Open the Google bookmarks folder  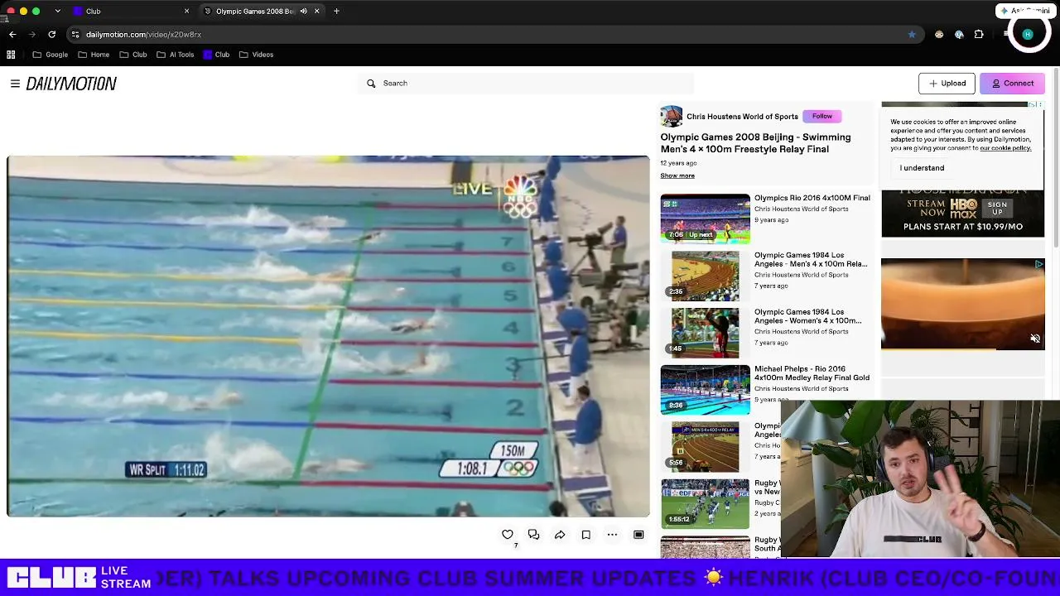point(50,55)
